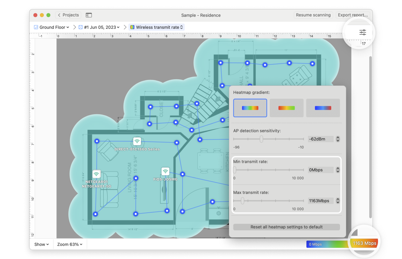The width and height of the screenshot is (402, 259).
Task: Open the Zoom 63% dropdown
Action: [x=70, y=244]
